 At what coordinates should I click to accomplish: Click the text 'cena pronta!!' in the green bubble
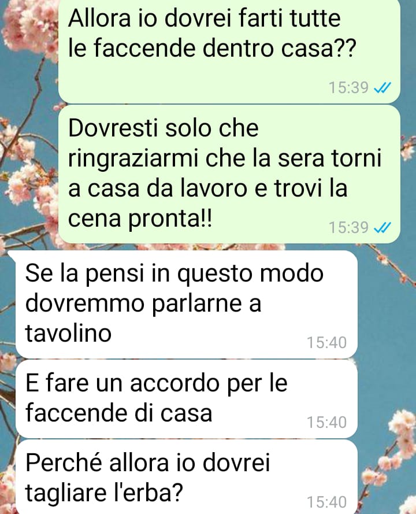140,219
